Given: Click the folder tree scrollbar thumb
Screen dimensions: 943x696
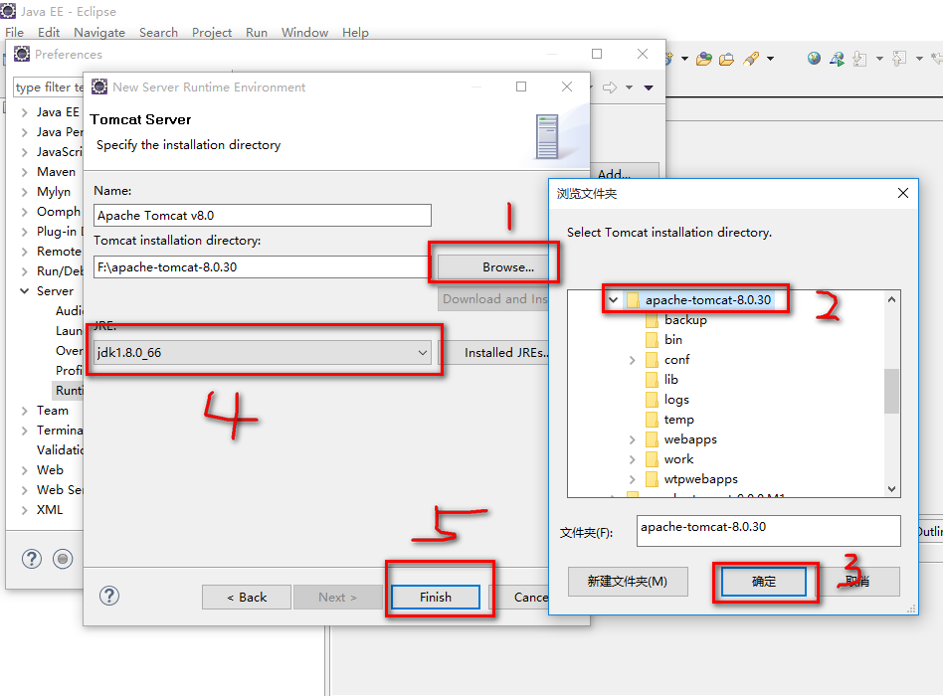Looking at the screenshot, I should point(891,391).
